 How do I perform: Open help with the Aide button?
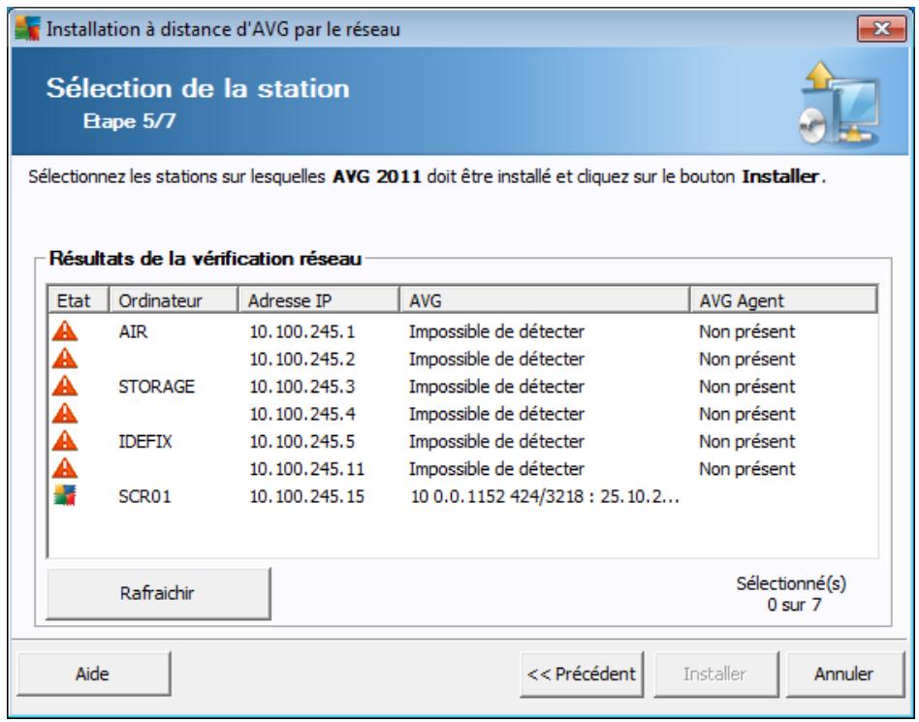pos(94,674)
